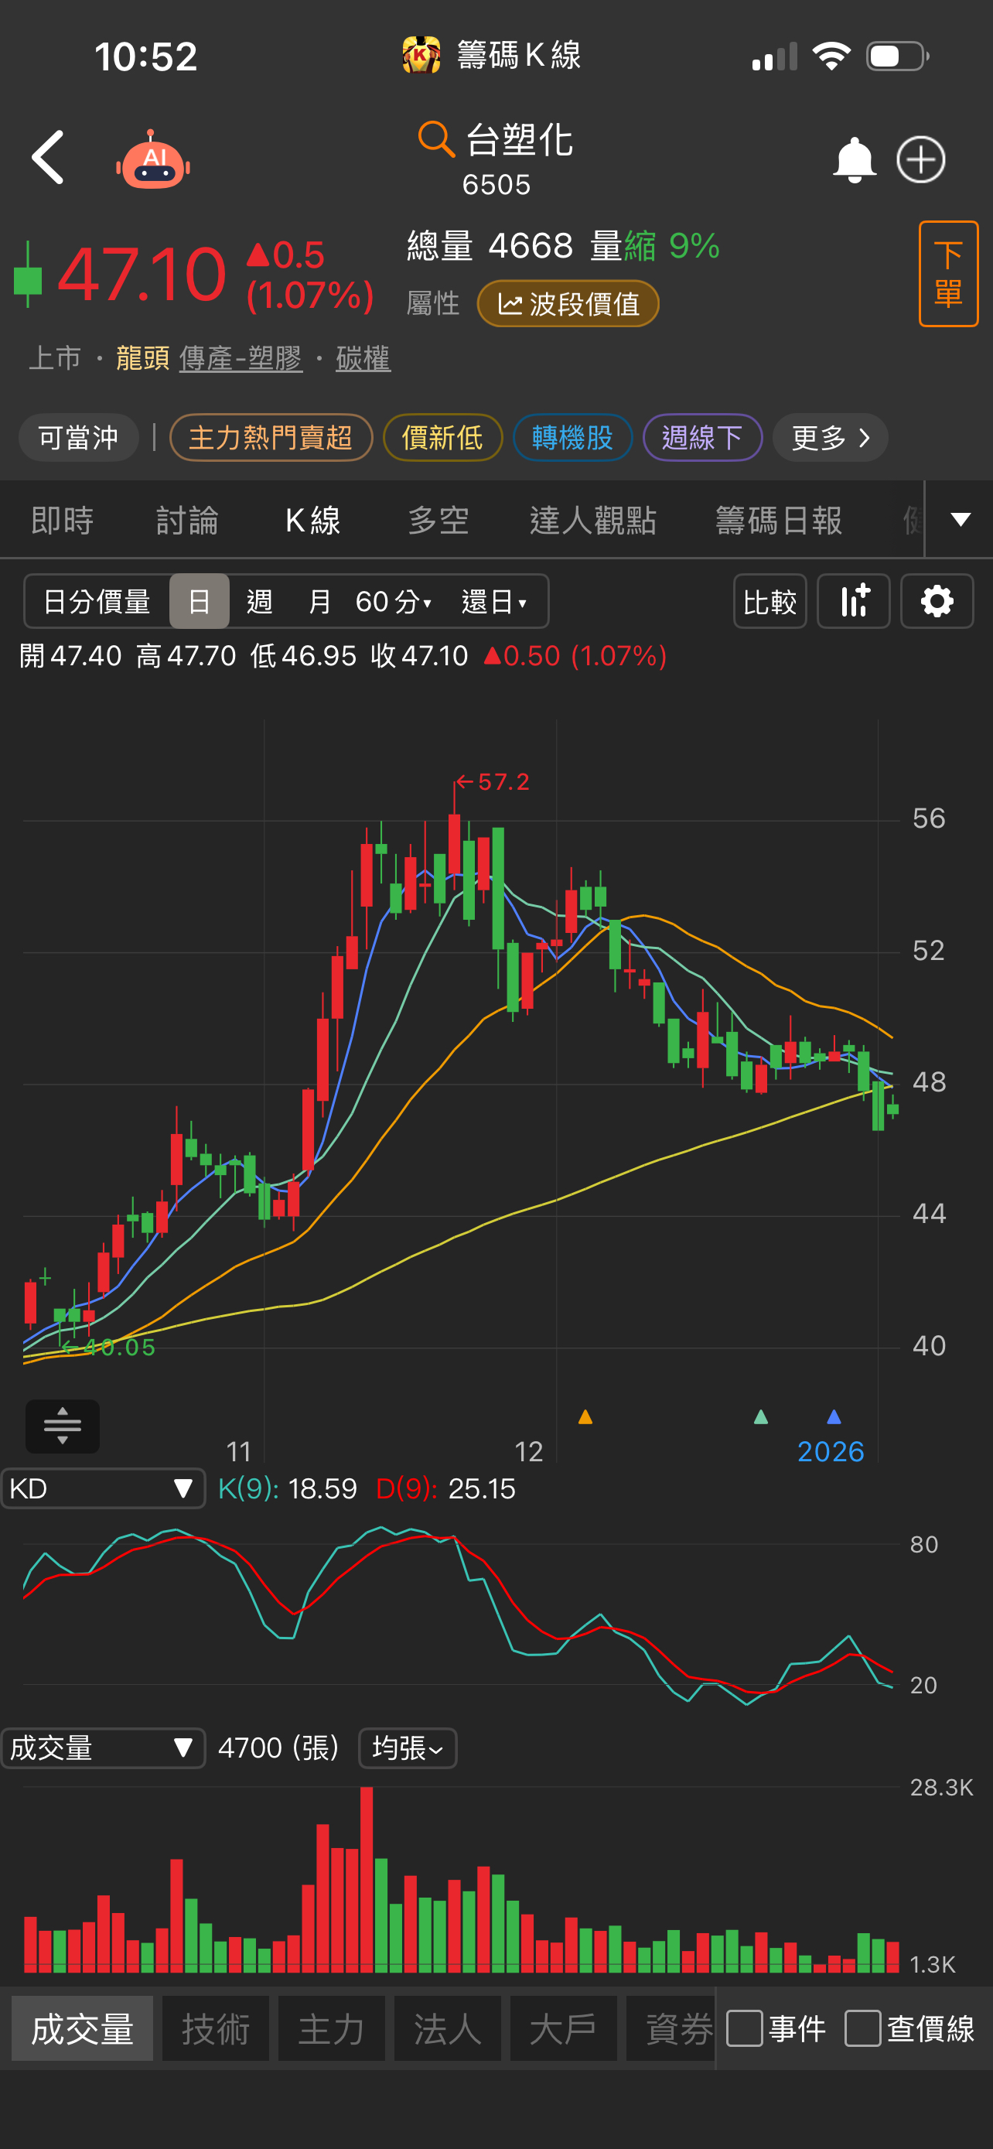Tap the orange search magnifier icon
Screen dimensions: 993x2149
pyautogui.click(x=435, y=138)
